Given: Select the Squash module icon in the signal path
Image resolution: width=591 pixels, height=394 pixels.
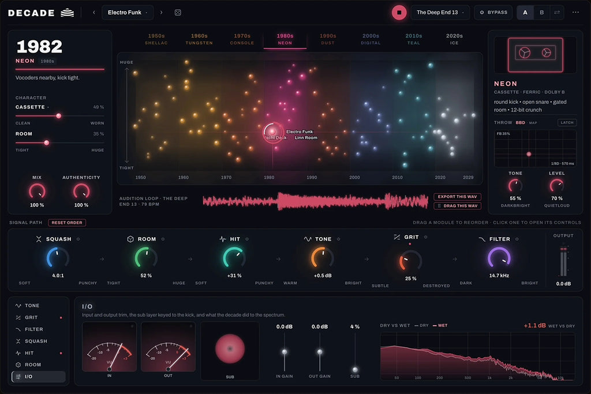Looking at the screenshot, I should pyautogui.click(x=39, y=239).
